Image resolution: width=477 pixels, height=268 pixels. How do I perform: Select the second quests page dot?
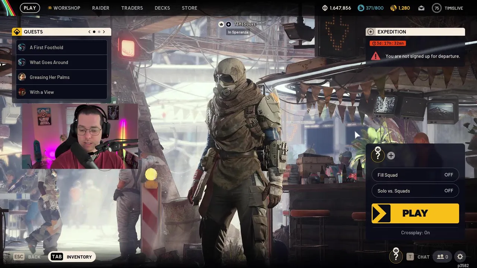tap(99, 32)
